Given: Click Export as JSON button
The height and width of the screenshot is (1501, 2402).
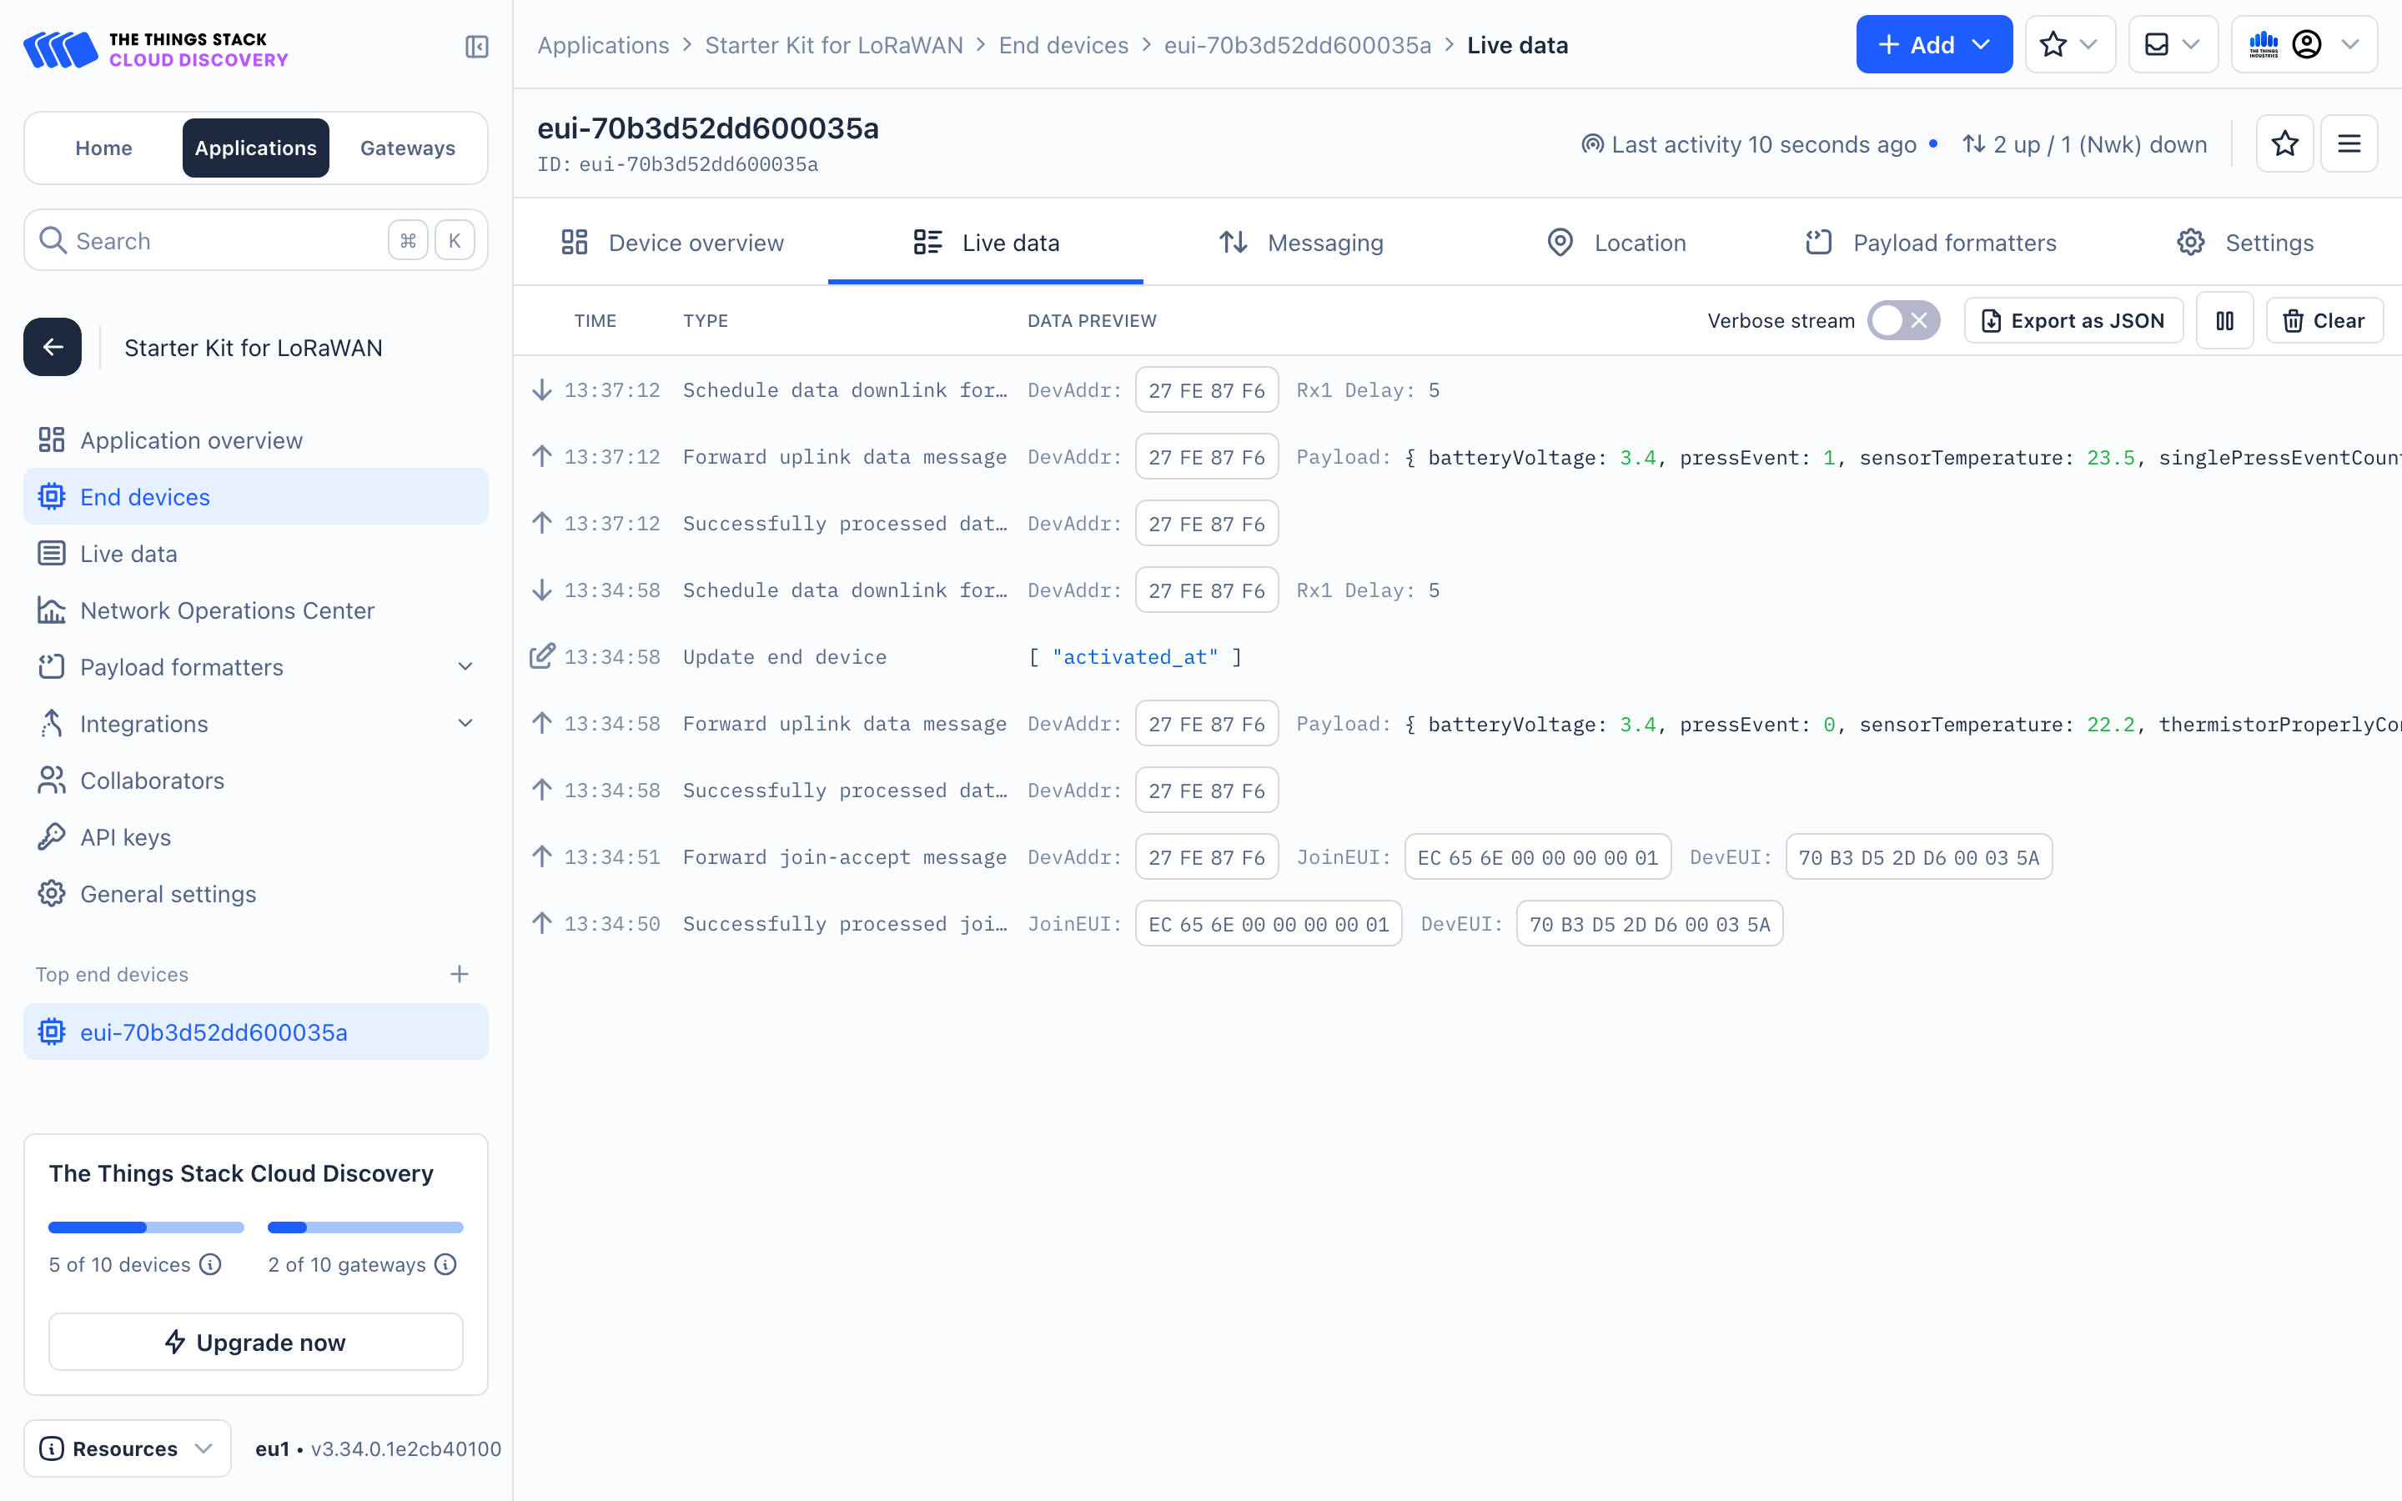Looking at the screenshot, I should 2073,321.
